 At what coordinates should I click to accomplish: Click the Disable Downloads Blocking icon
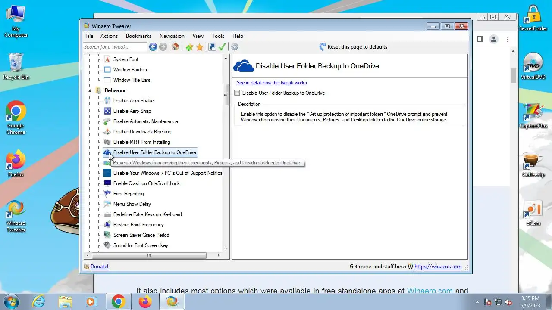pos(107,132)
